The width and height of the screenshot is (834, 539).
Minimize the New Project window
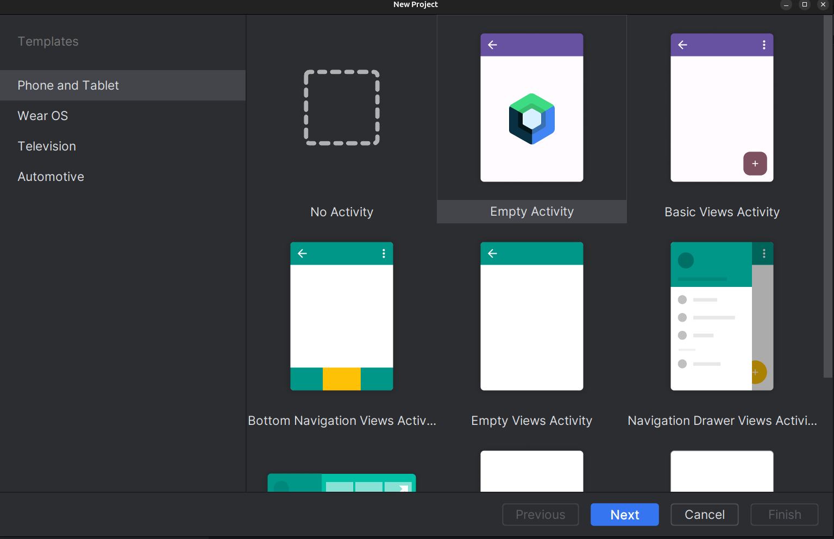[786, 5]
